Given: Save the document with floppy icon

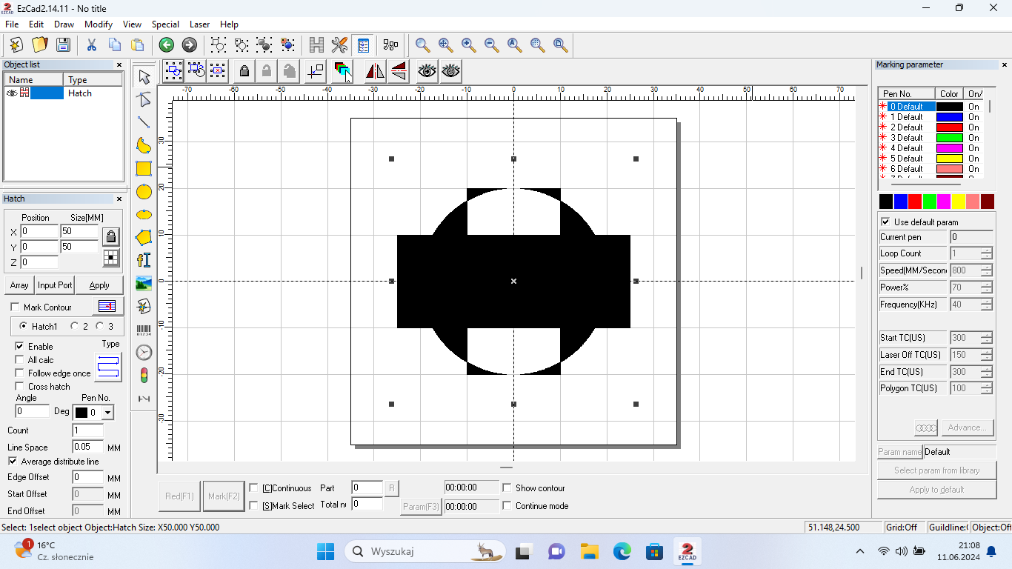Looking at the screenshot, I should (63, 44).
